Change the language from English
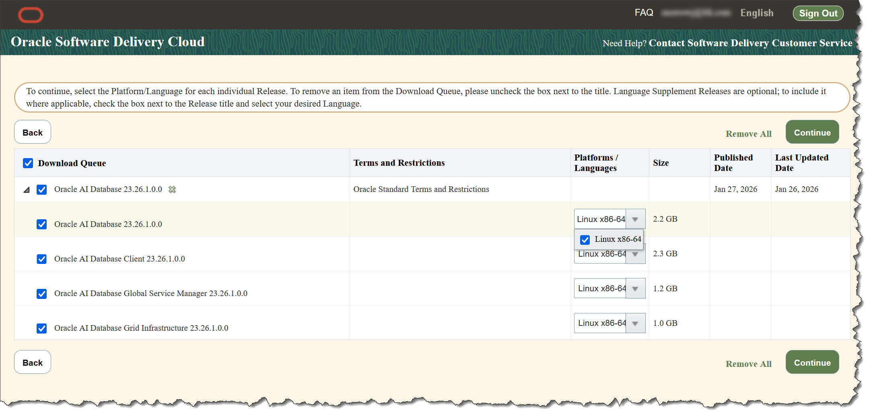871x416 pixels. point(757,13)
